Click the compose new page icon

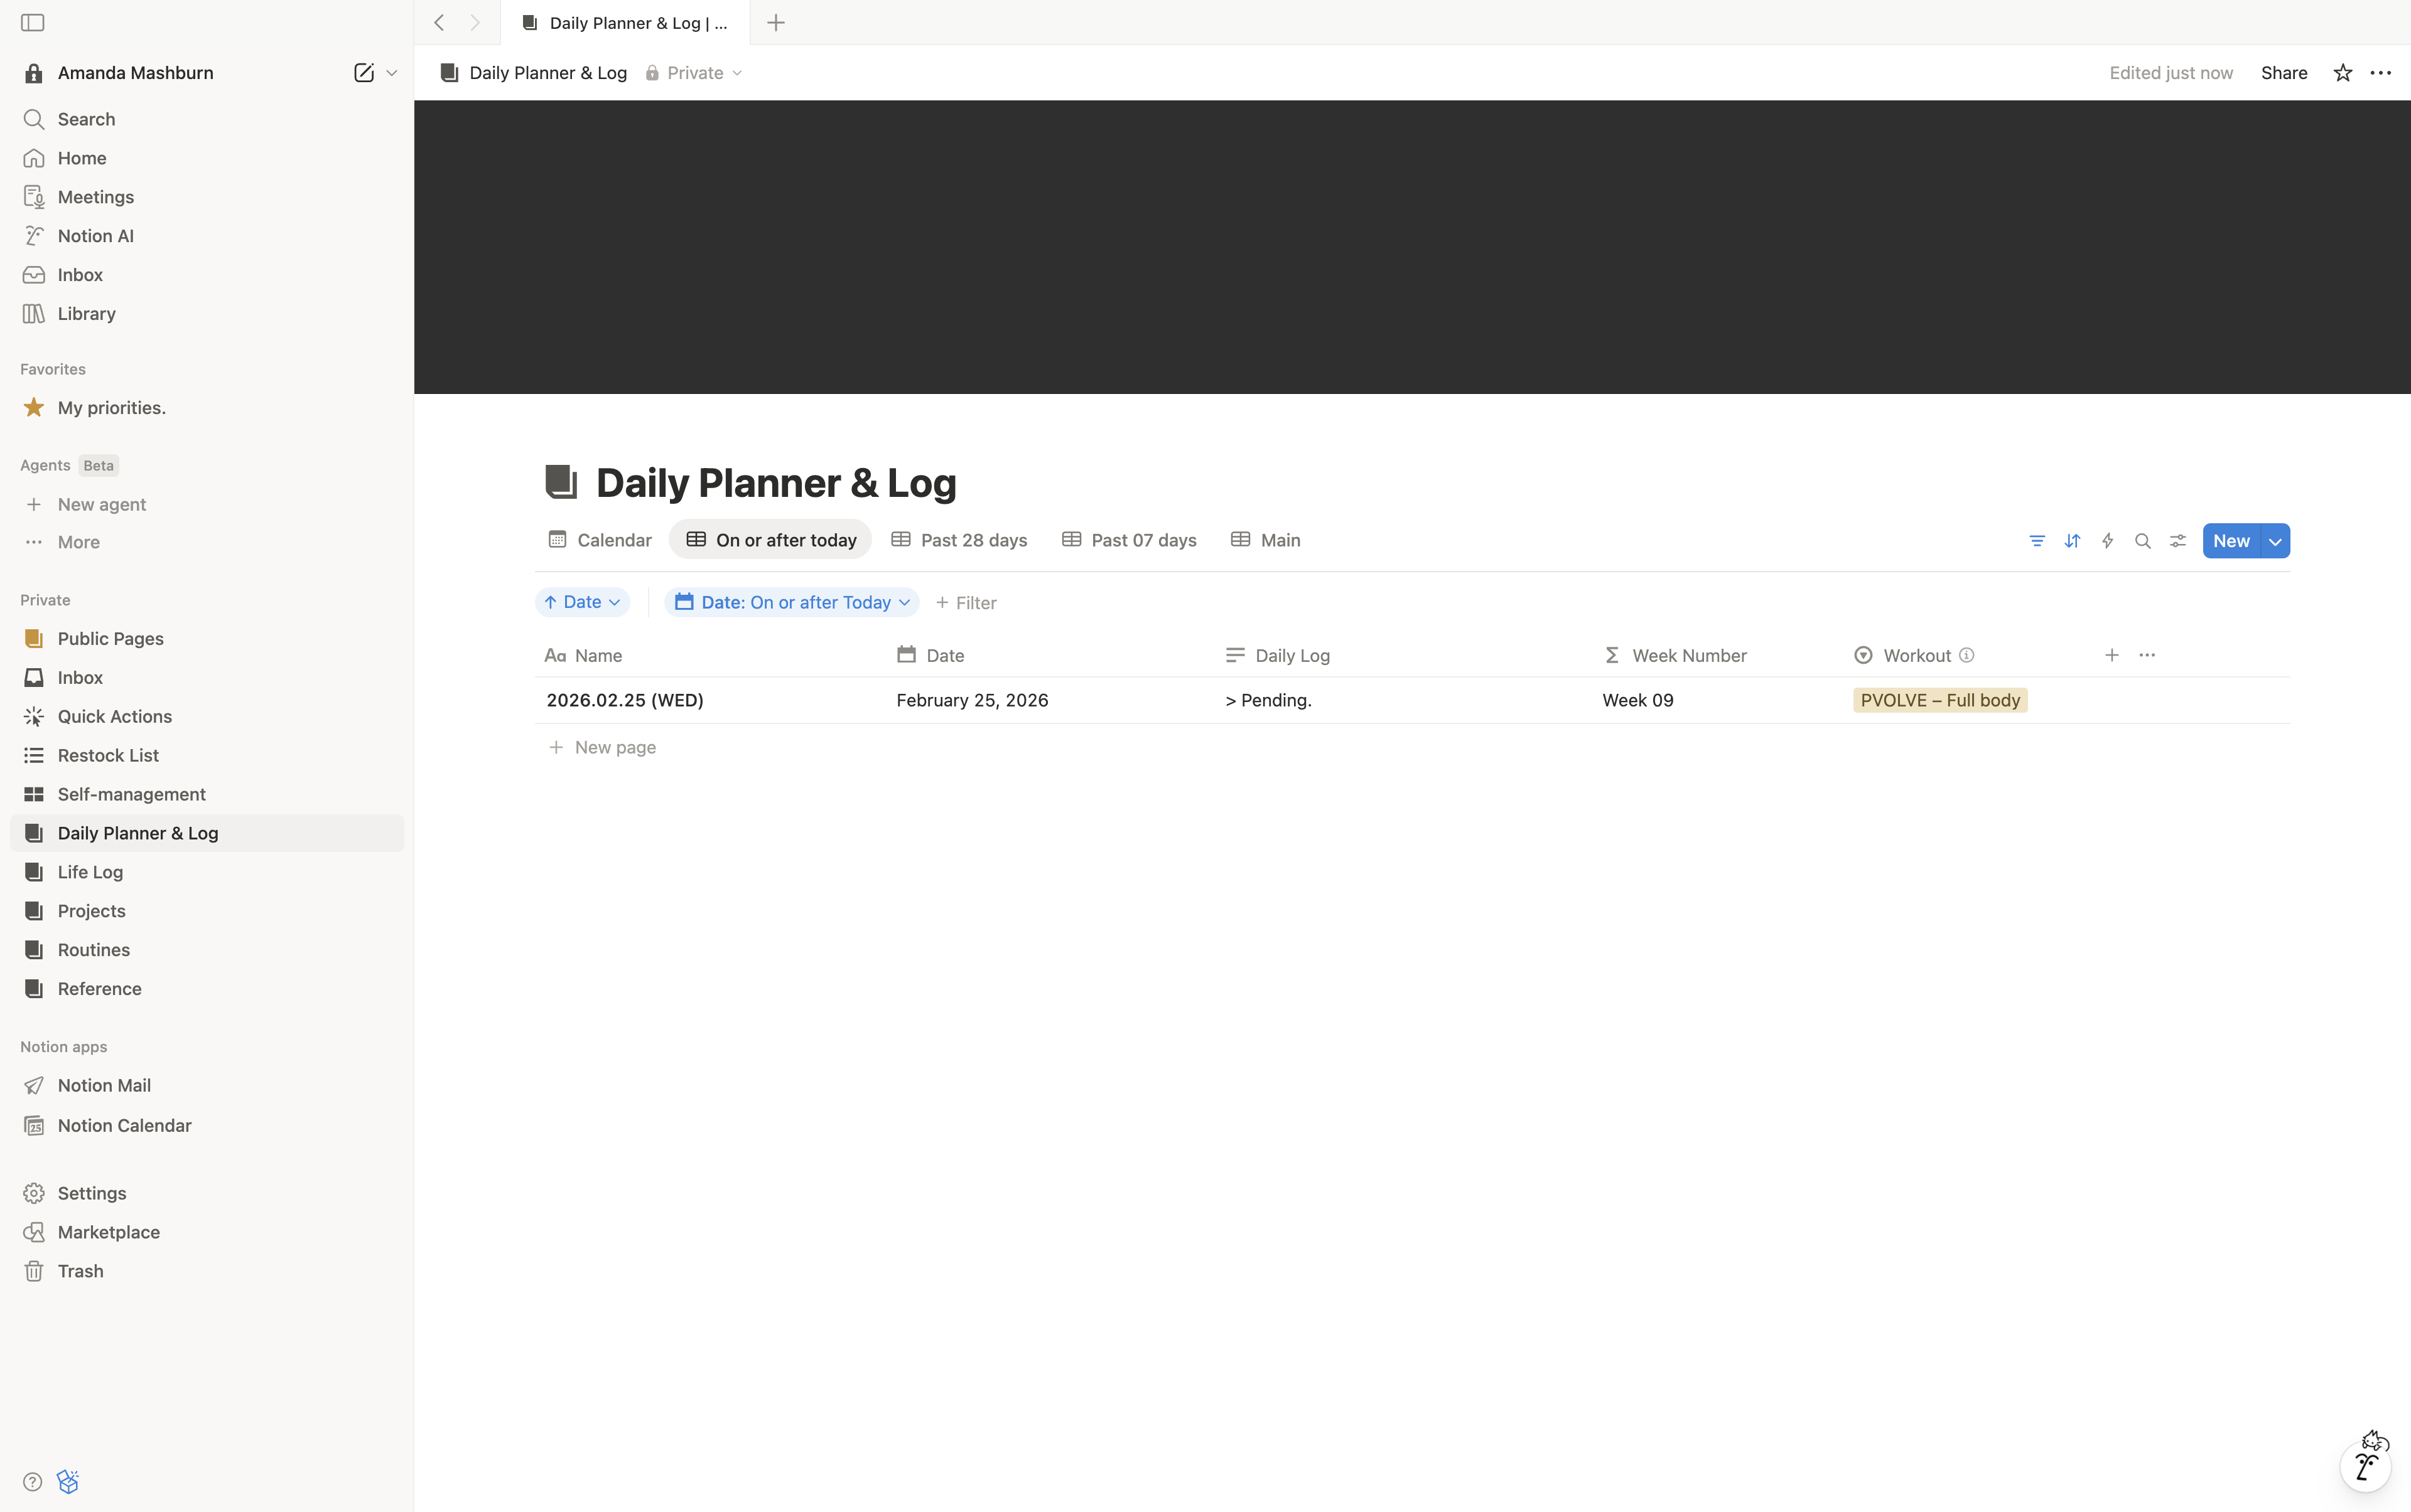tap(364, 73)
